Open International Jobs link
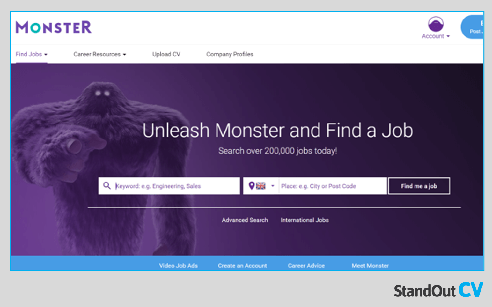 (305, 220)
